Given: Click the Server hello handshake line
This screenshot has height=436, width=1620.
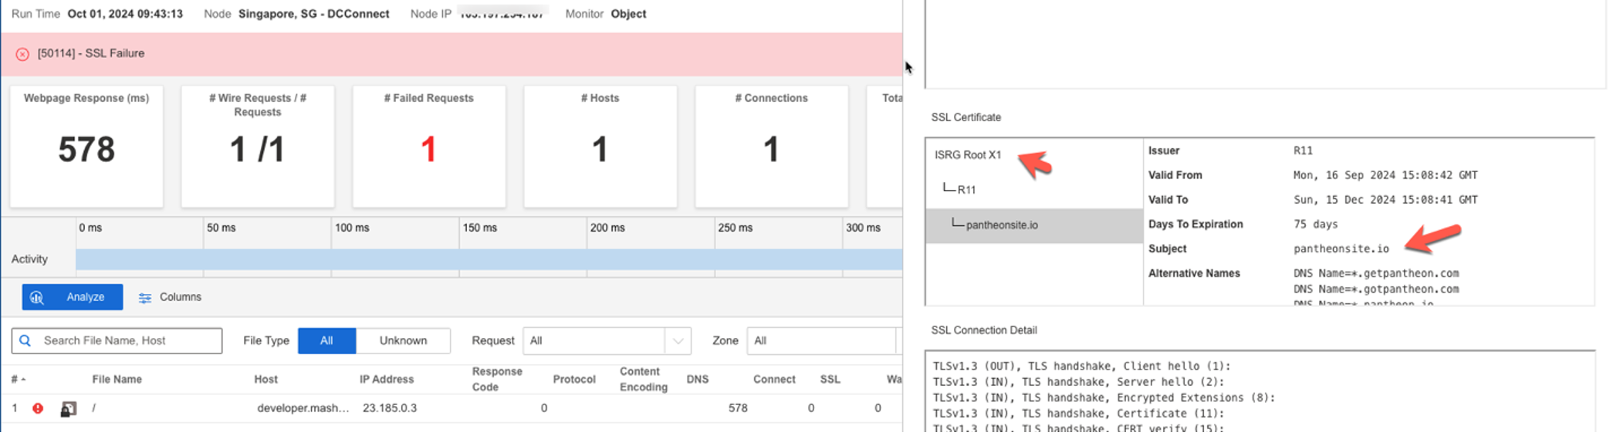Looking at the screenshot, I should click(x=1078, y=382).
